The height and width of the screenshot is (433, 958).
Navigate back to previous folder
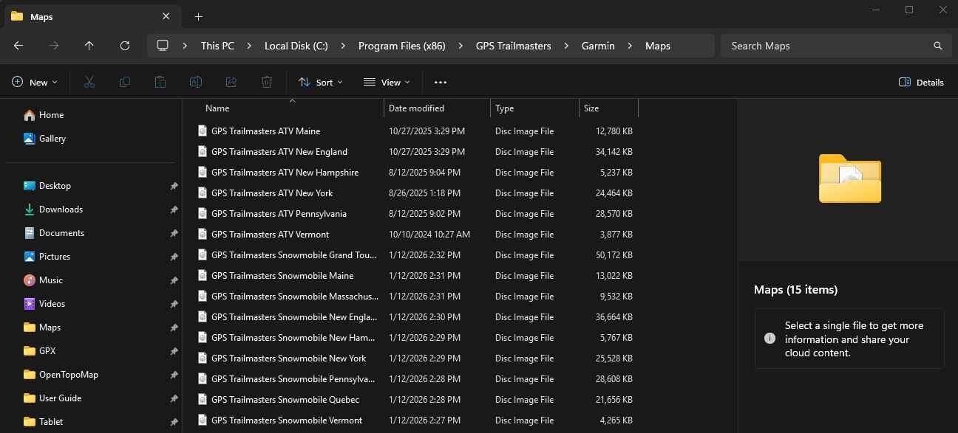click(18, 46)
